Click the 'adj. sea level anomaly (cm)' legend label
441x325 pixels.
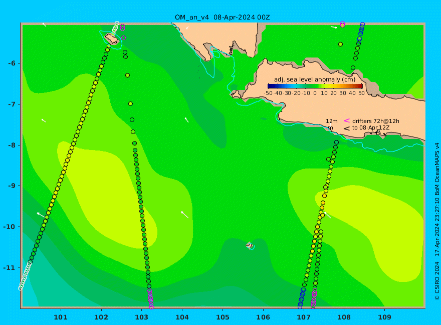tap(315, 79)
